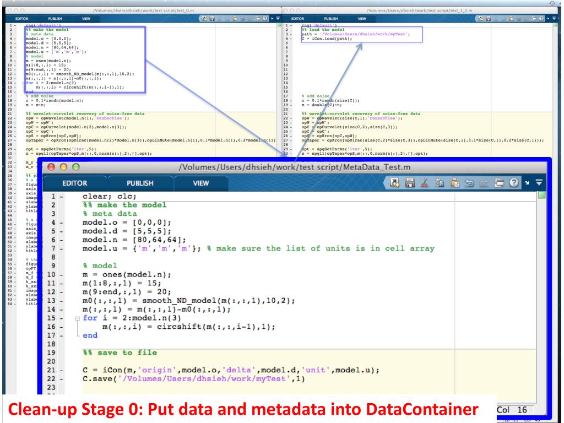Cut selection with the scissors icon in MetaData_Test

(x=425, y=183)
